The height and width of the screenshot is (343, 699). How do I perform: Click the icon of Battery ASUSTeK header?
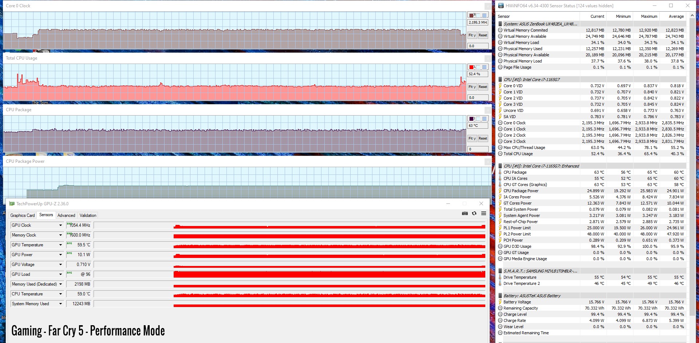pyautogui.click(x=500, y=296)
